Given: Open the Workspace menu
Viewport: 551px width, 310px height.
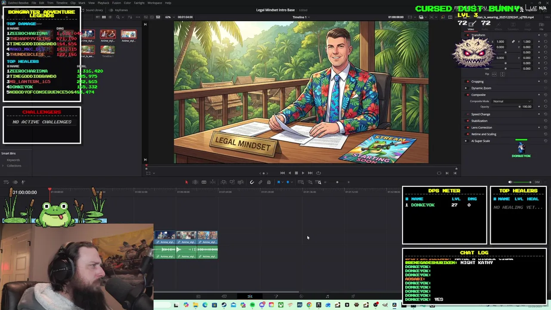Looking at the screenshot, I should click(x=155, y=3).
